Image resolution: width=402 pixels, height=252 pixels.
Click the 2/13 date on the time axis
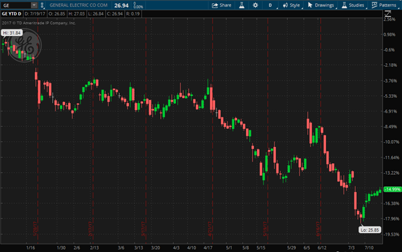[94, 247]
